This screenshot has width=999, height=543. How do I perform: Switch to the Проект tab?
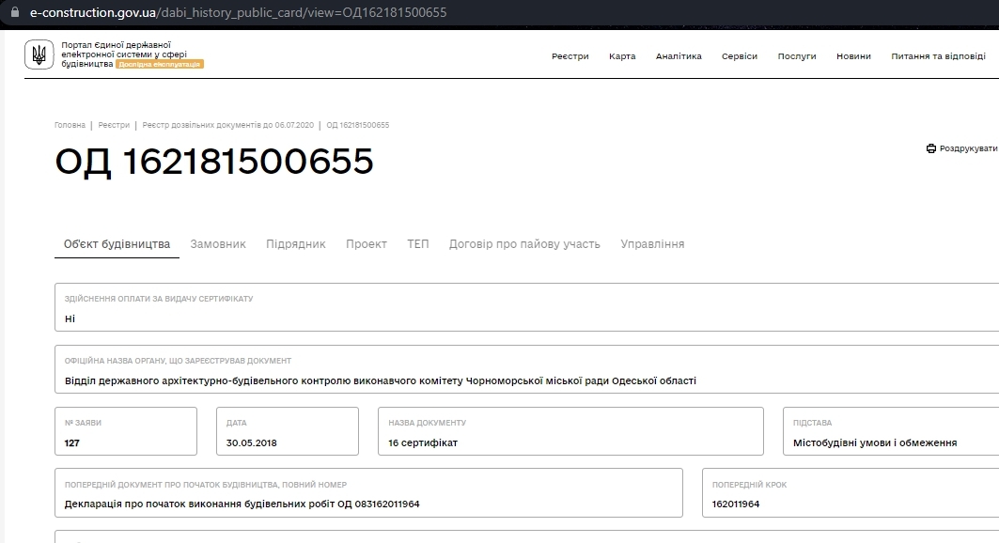(x=367, y=244)
